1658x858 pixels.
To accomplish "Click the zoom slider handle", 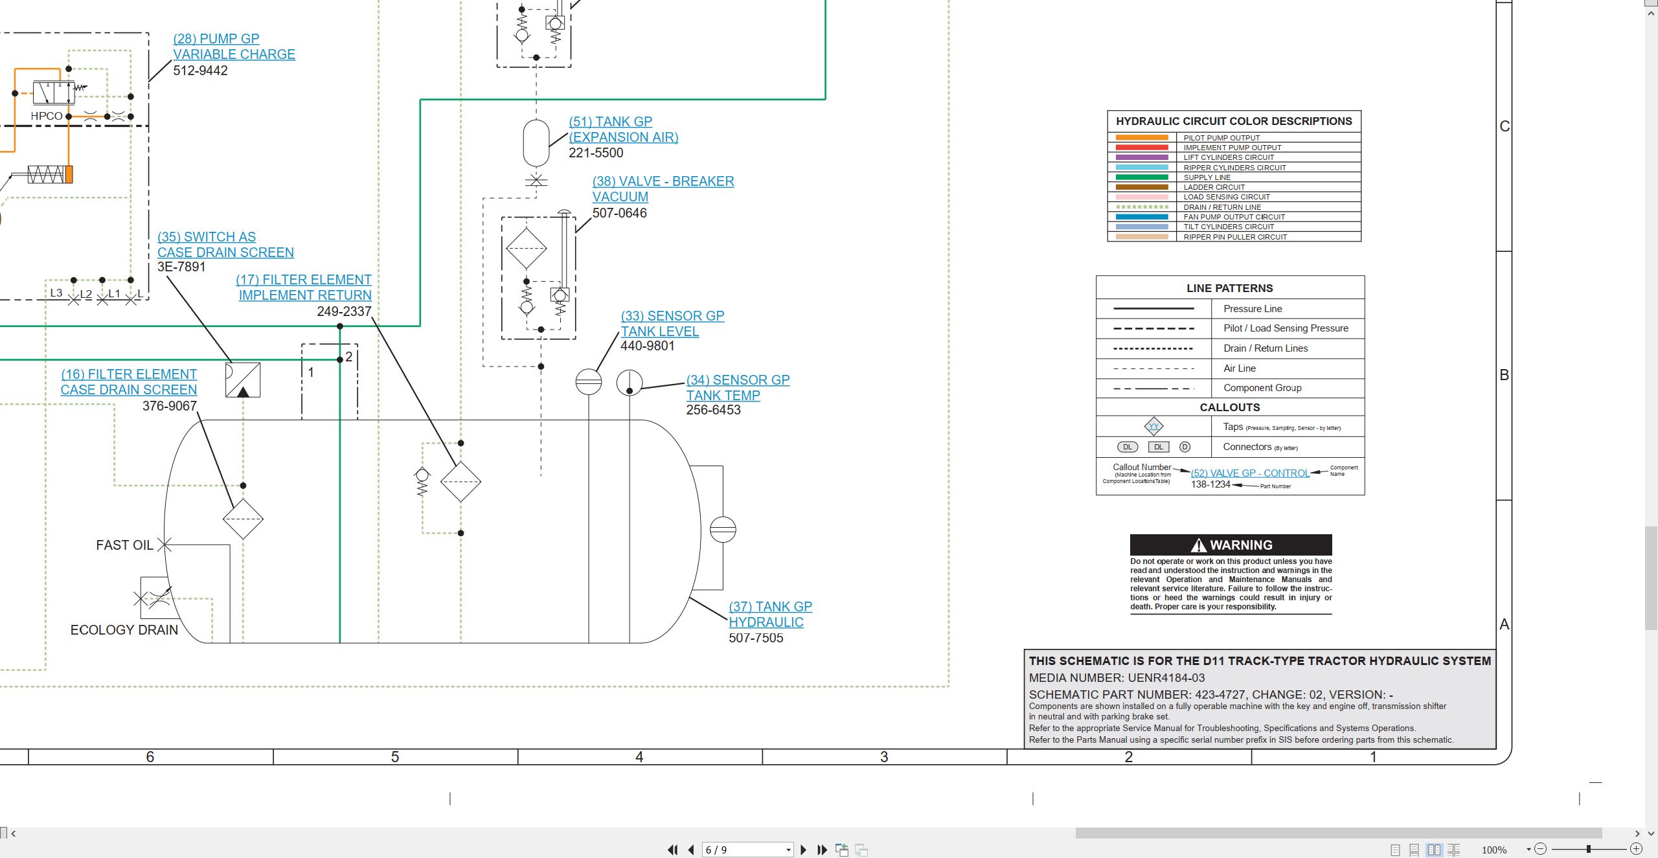I will click(1588, 849).
